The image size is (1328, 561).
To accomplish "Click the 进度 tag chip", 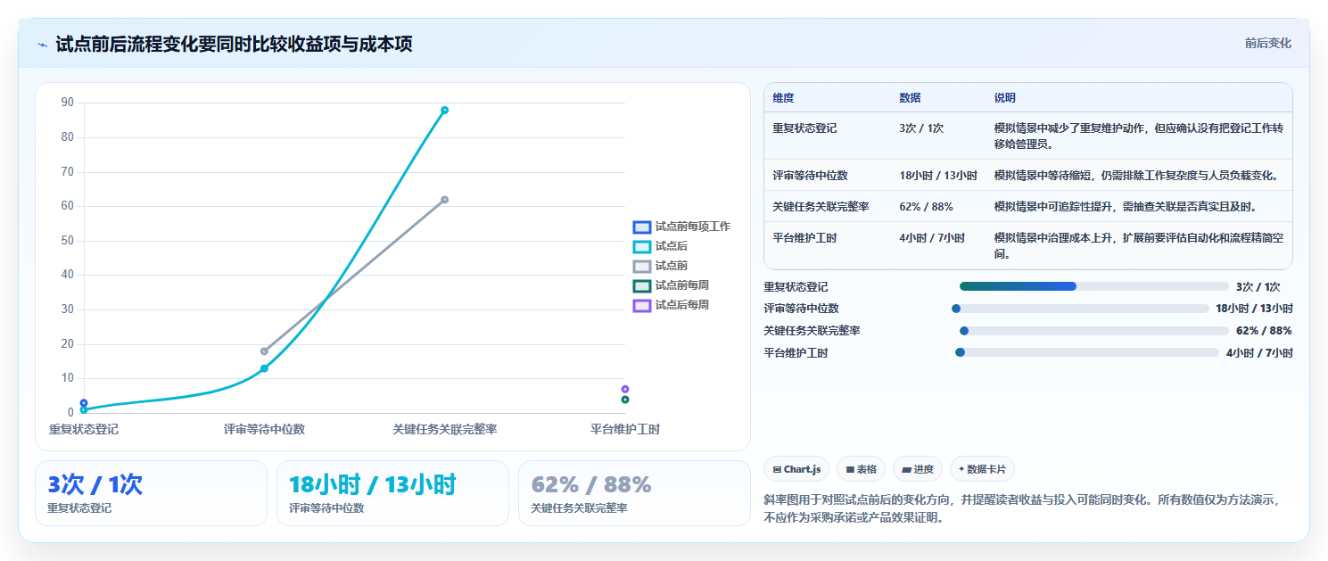I will 917,469.
